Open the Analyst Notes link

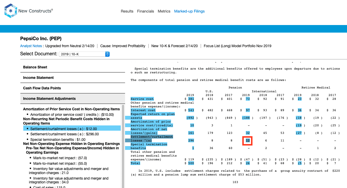click(x=31, y=46)
